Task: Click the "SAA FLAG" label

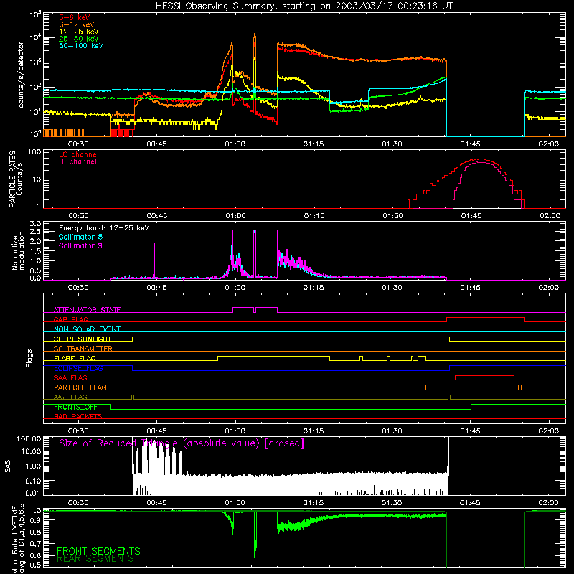Action: [x=70, y=377]
